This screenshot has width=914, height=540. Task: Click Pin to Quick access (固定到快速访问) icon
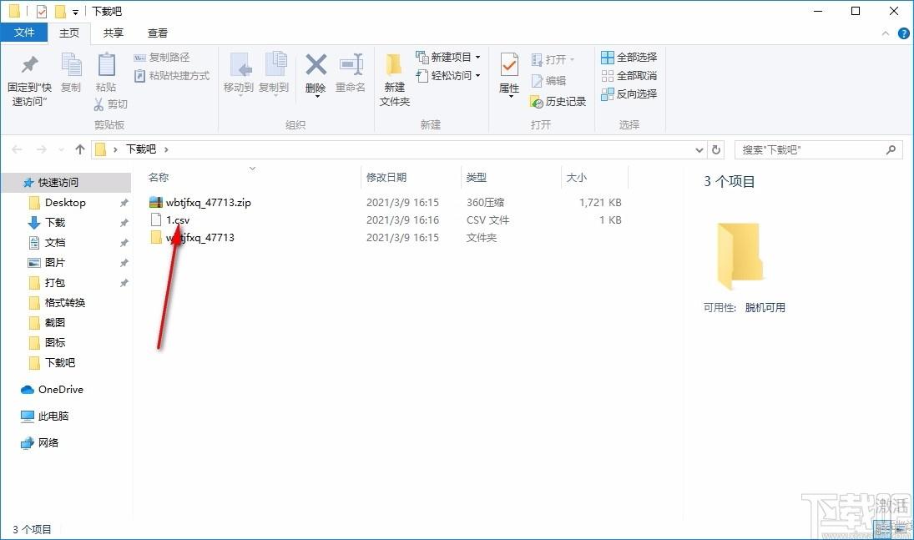pyautogui.click(x=30, y=64)
